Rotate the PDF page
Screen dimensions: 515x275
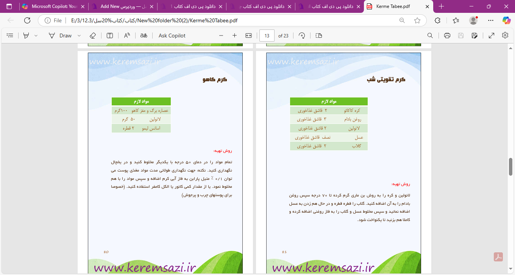[x=302, y=36]
